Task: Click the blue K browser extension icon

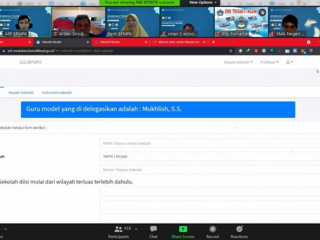Action: (295, 51)
